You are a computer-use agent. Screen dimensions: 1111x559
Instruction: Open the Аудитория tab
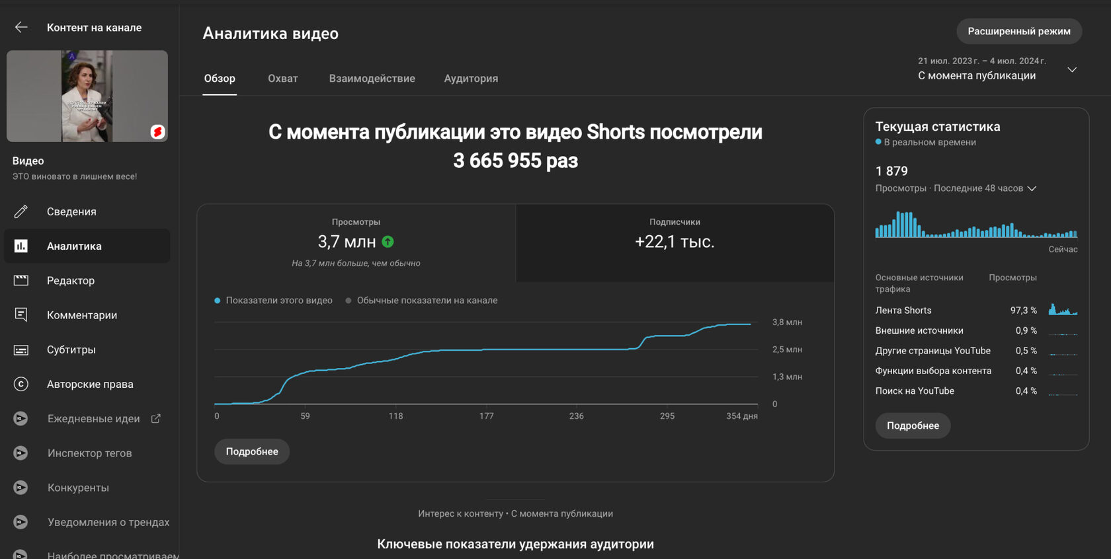point(471,79)
